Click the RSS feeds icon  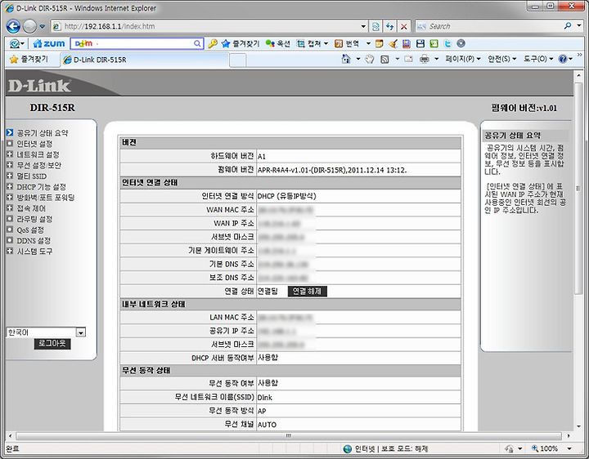384,59
